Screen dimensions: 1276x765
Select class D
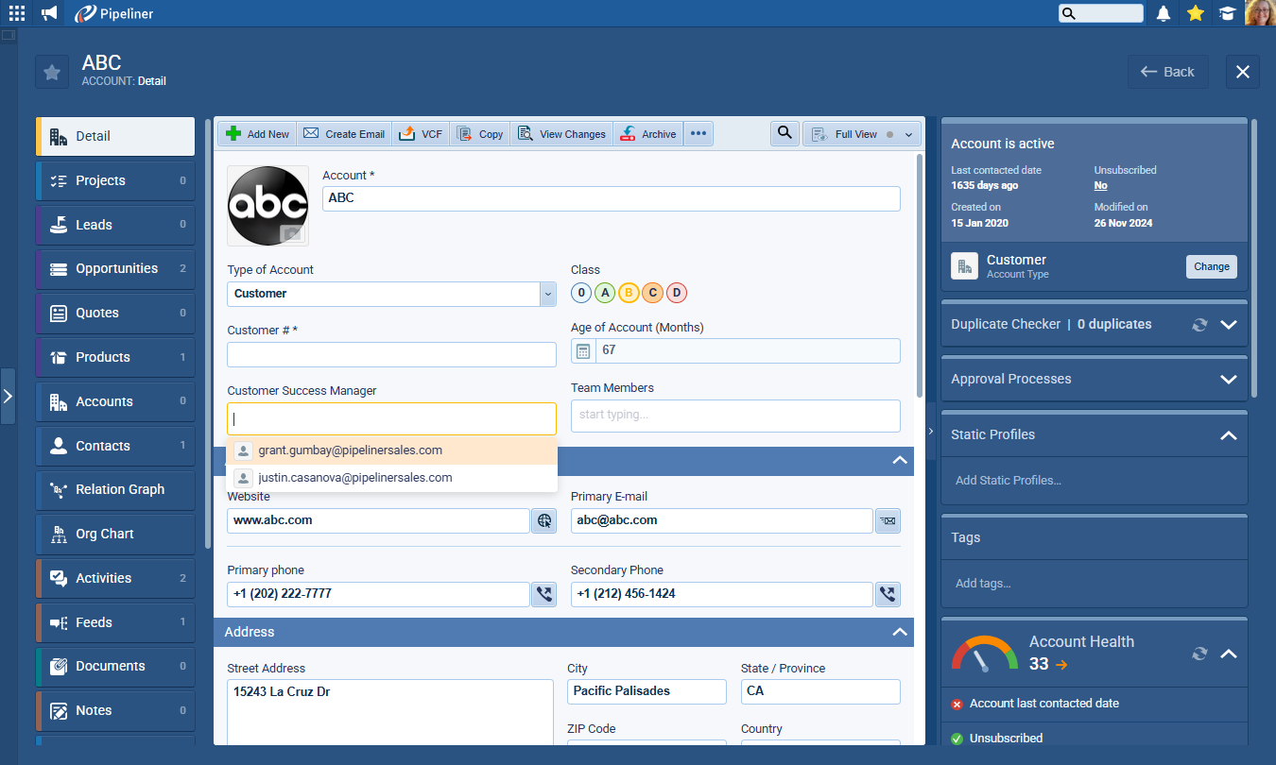(676, 293)
